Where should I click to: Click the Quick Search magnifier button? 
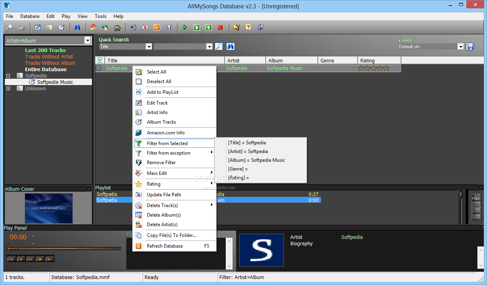pos(219,47)
